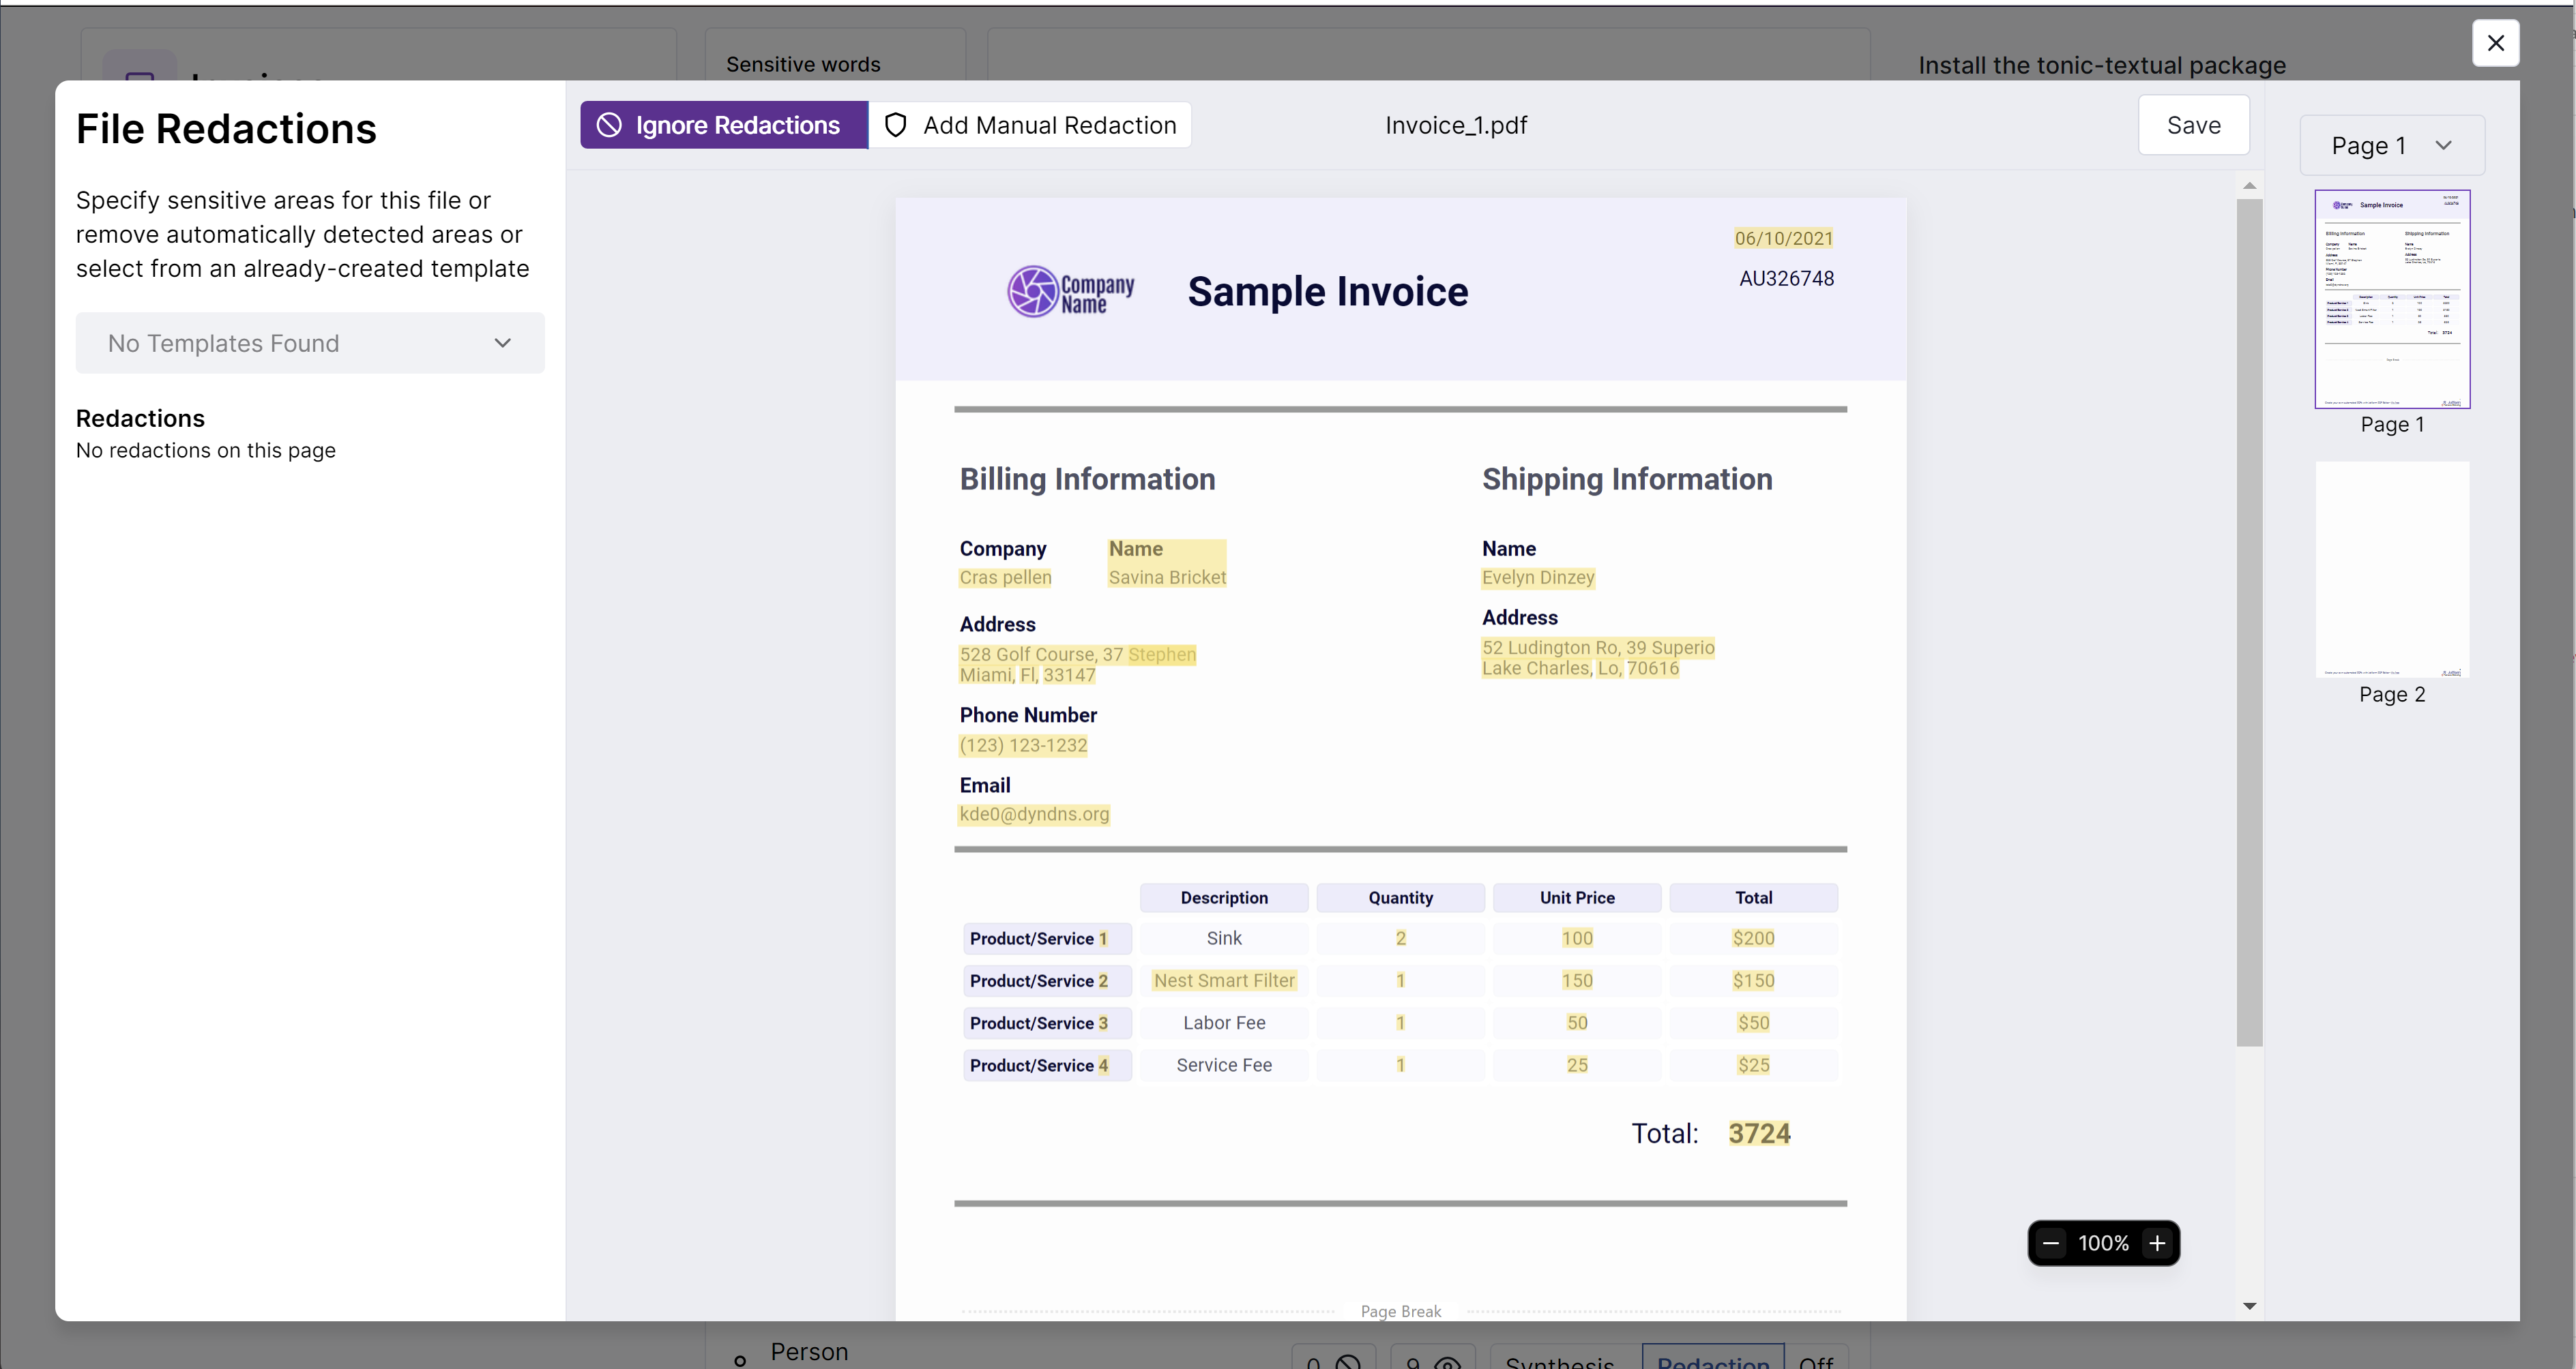Save the current file redactions
Screen dimensions: 2576x1369
2193,125
